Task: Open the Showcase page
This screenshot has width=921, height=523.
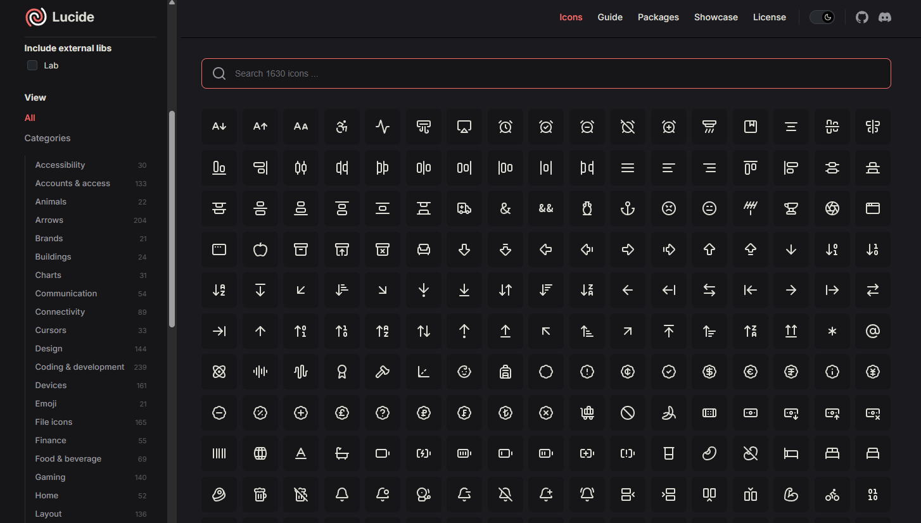Action: (715, 17)
